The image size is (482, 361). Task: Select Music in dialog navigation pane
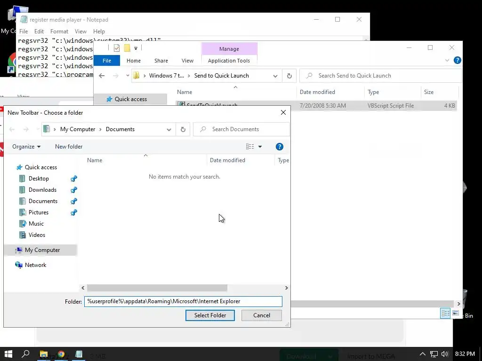[36, 223]
